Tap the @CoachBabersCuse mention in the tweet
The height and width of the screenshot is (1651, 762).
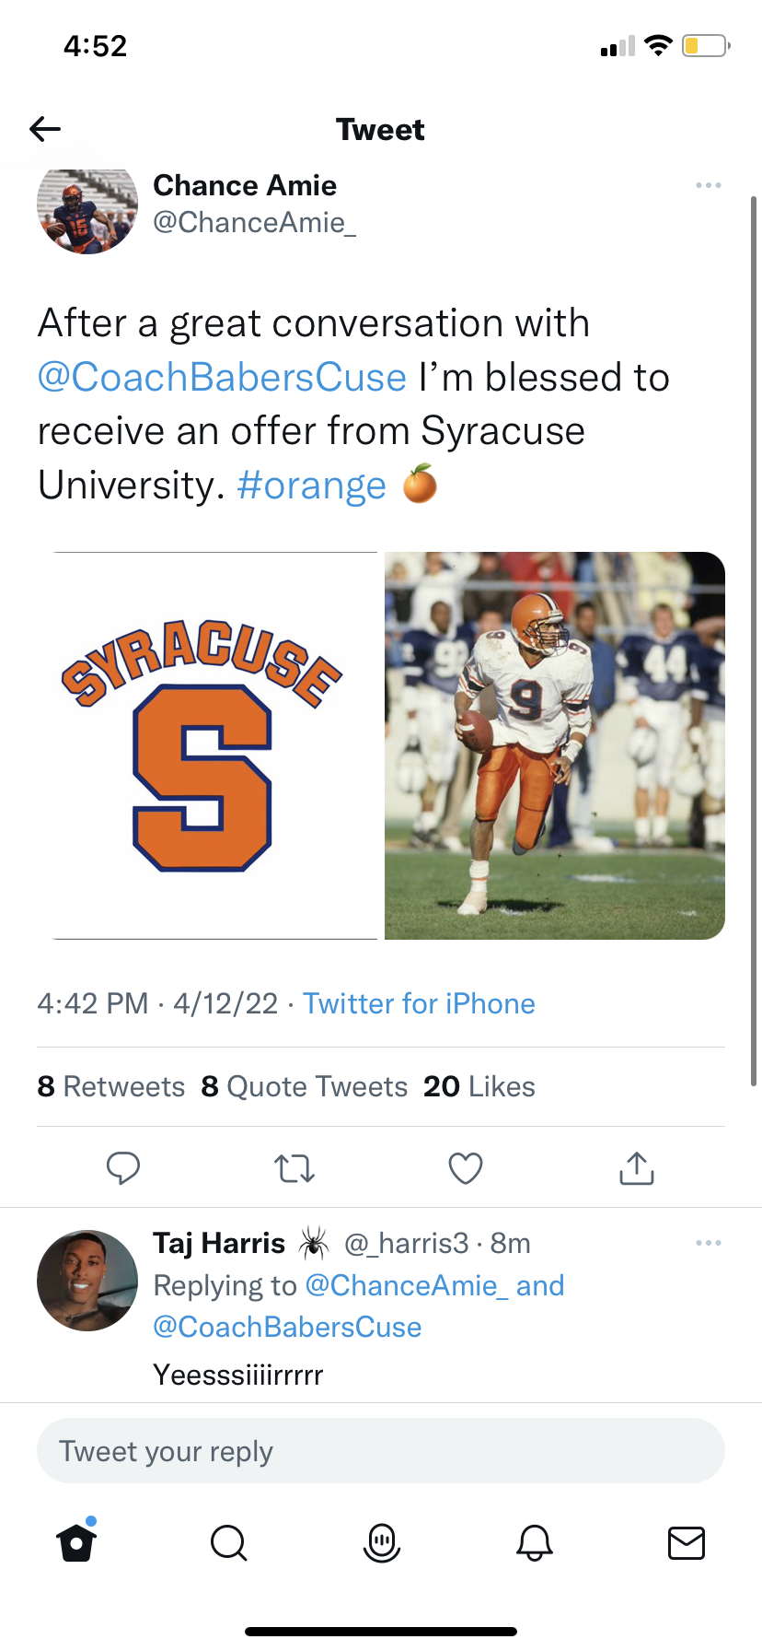(x=222, y=378)
